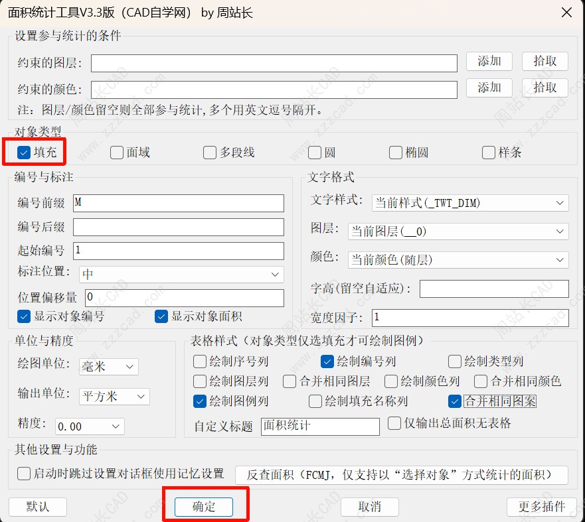The width and height of the screenshot is (585, 522).
Task: Click the 确定 button
Action: point(204,507)
